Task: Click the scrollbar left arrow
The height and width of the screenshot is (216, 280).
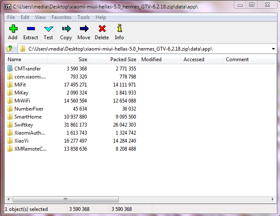Action: click(8, 199)
